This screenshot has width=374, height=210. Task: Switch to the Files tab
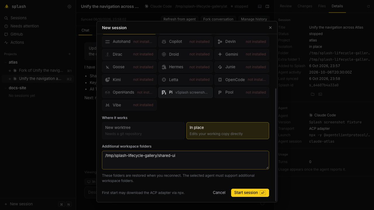pos(322,6)
